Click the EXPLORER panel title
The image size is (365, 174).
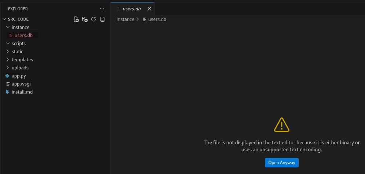[x=18, y=9]
